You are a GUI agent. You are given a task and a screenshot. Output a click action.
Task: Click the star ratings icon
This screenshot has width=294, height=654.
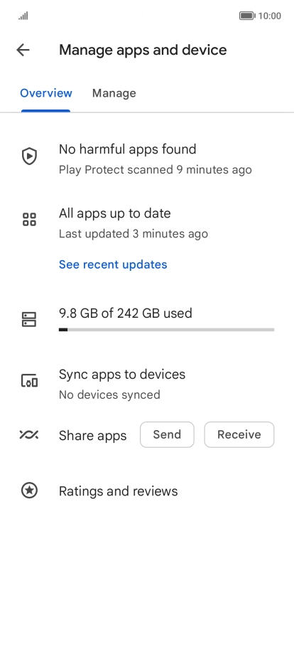pyautogui.click(x=29, y=490)
